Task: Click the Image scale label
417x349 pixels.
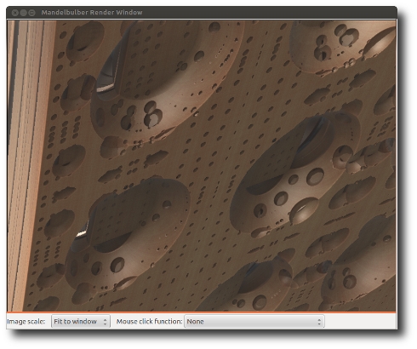Action: point(26,322)
